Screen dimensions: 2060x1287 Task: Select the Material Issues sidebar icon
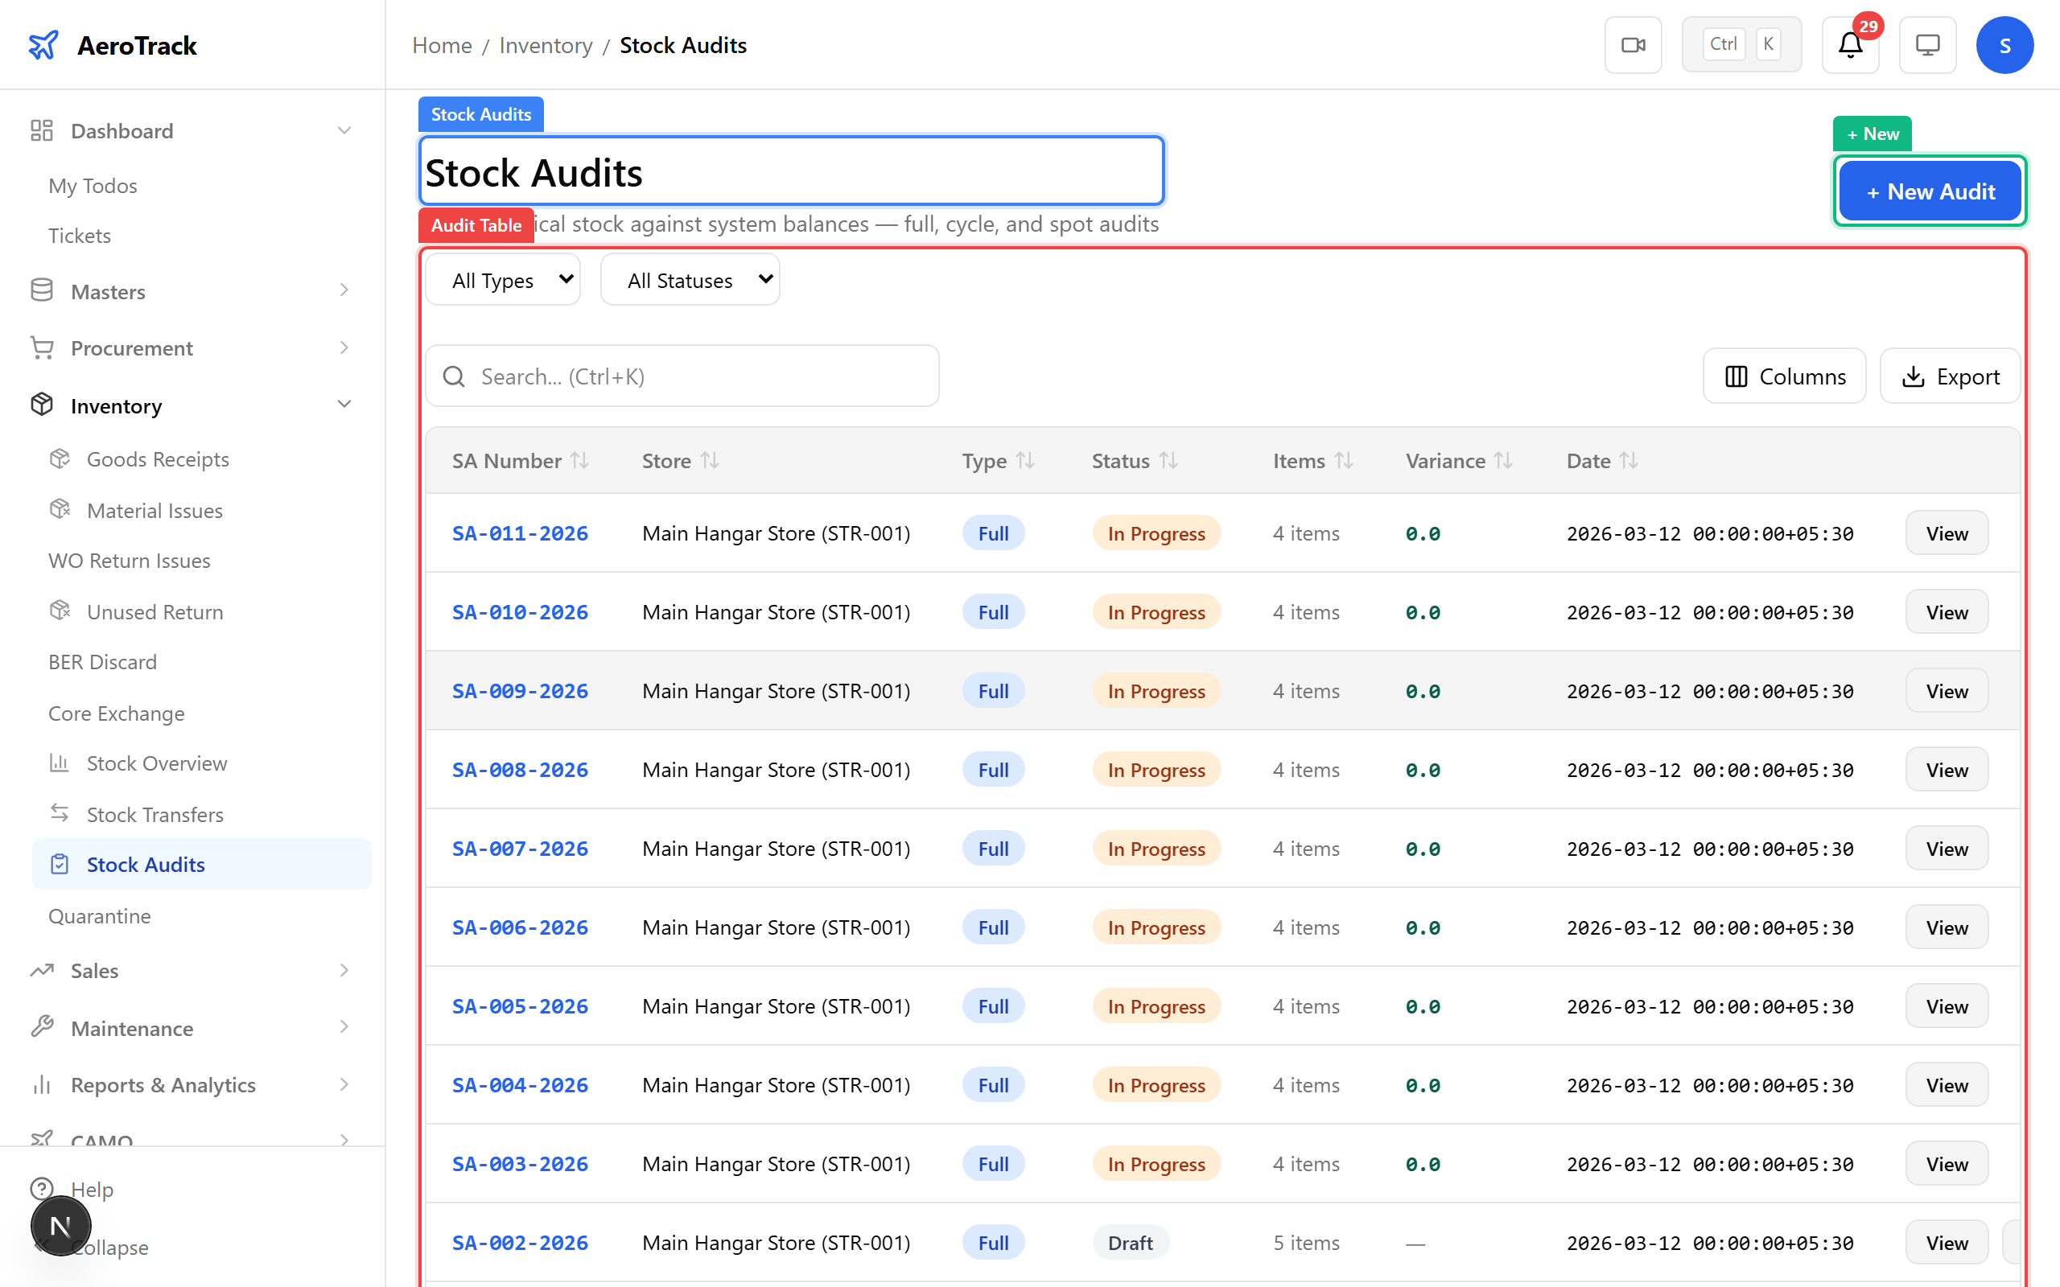pyautogui.click(x=60, y=509)
